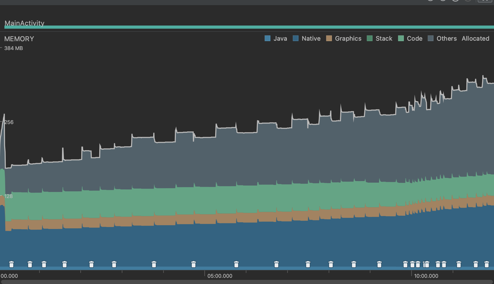Click the zoom out control in top-right toolbar

coord(430,1)
